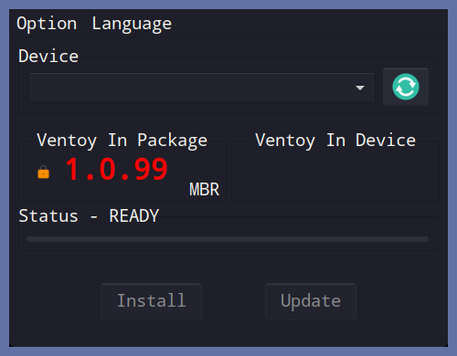The height and width of the screenshot is (356, 457).
Task: Click the MBR partition style label
Action: 204,190
